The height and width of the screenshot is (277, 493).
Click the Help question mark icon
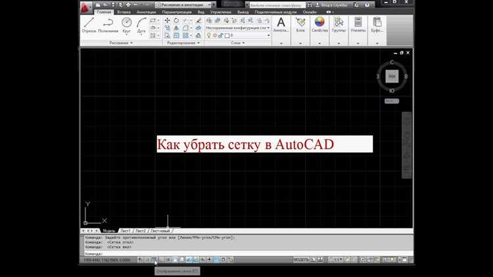pyautogui.click(x=367, y=5)
